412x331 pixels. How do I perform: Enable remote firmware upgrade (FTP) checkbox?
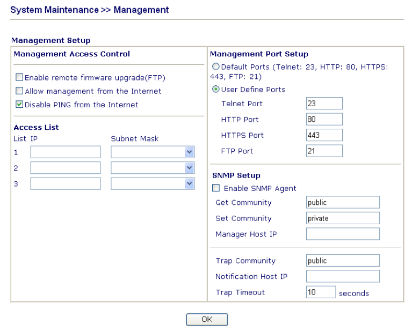pos(19,77)
